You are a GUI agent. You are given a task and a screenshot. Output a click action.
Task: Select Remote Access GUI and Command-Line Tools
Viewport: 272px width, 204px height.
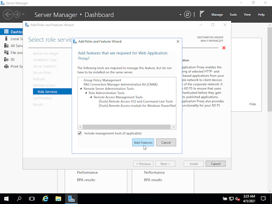pyautogui.click(x=136, y=101)
